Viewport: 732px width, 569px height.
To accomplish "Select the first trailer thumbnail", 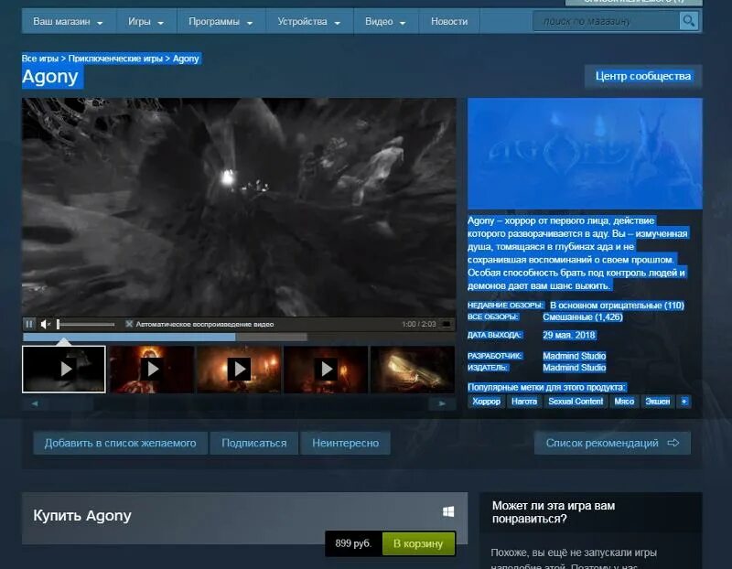I will [x=64, y=370].
